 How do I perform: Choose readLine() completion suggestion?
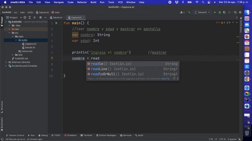[133, 69]
